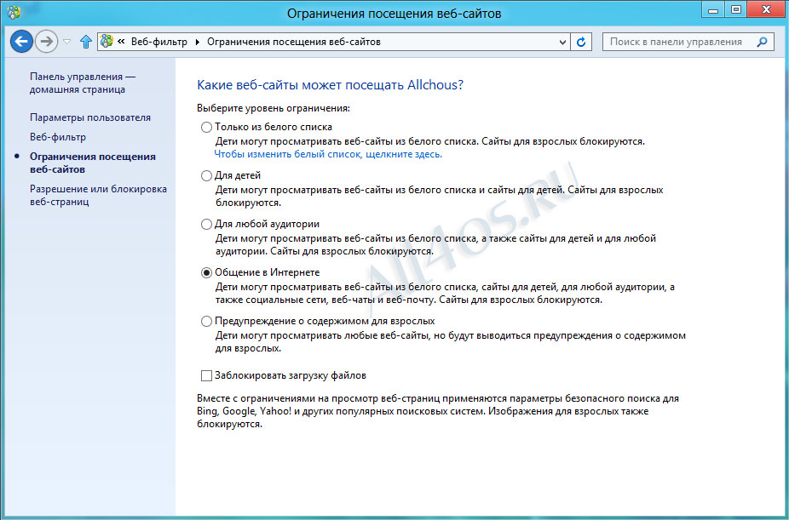Minimize the window
The height and width of the screenshot is (520, 789).
click(x=712, y=9)
